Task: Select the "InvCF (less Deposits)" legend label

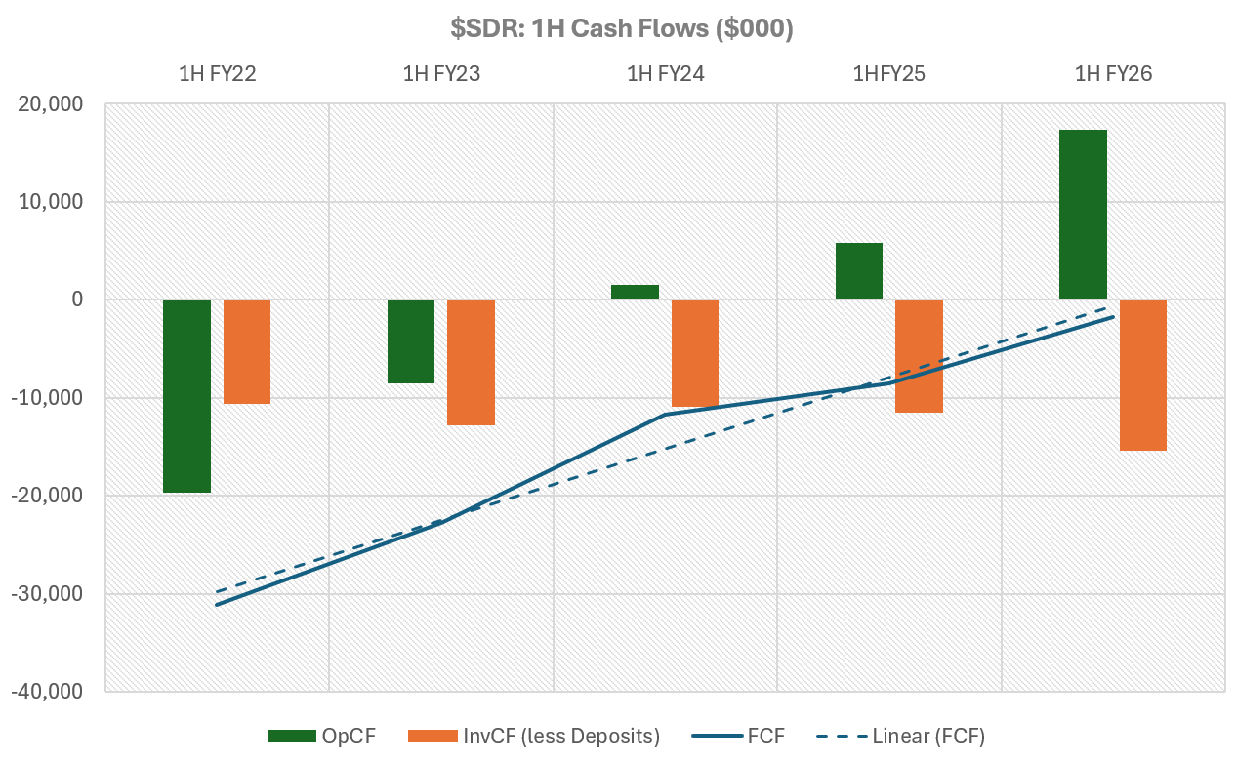Action: pos(561,736)
